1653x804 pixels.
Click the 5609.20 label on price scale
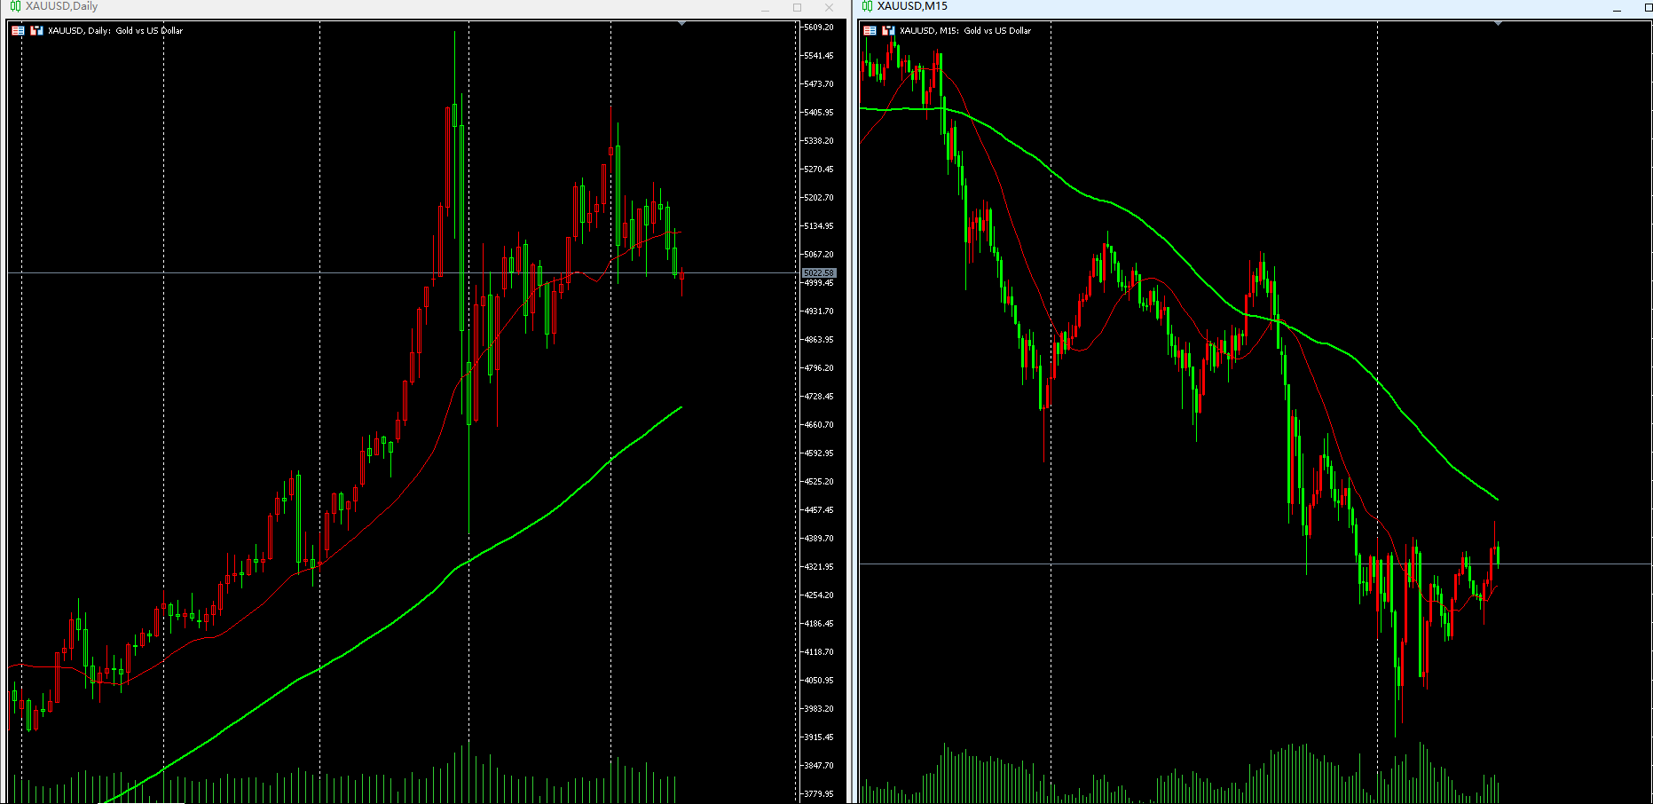(818, 28)
